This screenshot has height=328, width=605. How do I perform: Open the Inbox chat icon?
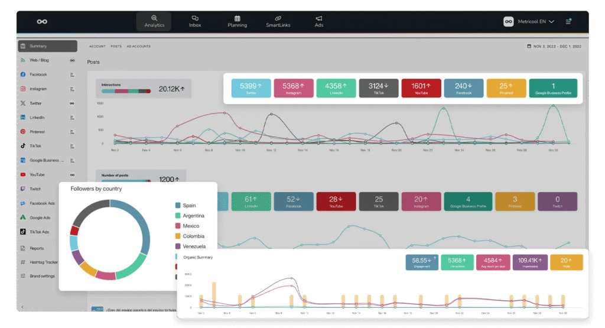tap(195, 21)
